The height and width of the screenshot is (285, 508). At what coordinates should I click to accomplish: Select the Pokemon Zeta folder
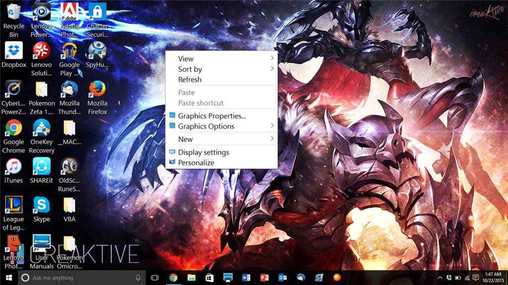pos(42,98)
